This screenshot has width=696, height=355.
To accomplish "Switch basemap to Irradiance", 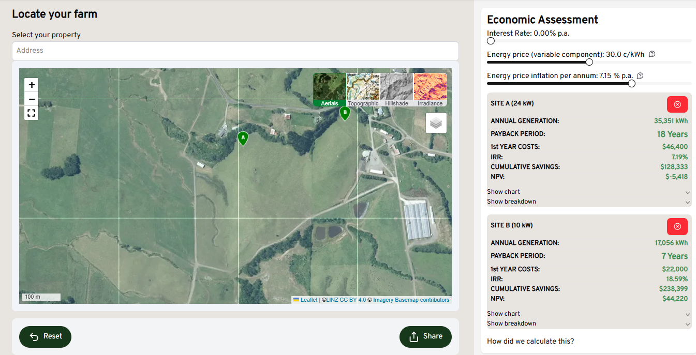I will point(430,90).
